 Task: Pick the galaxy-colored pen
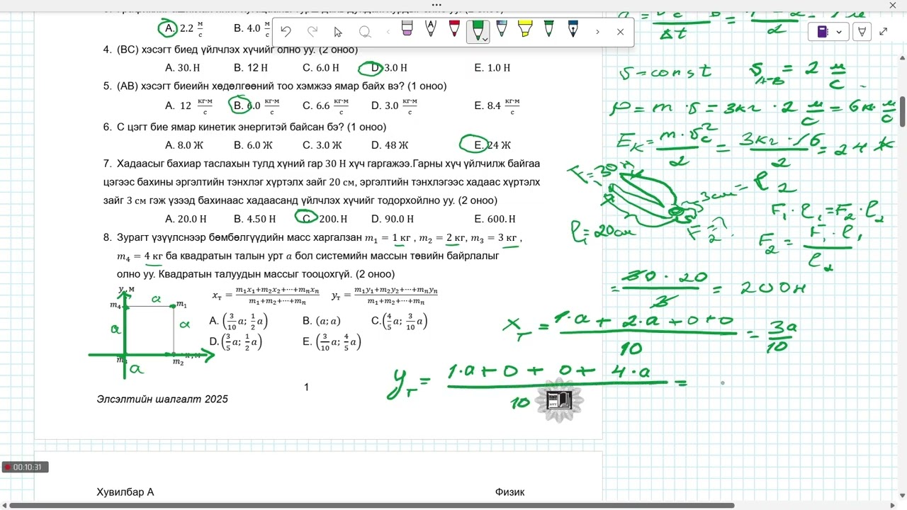pyautogui.click(x=502, y=30)
